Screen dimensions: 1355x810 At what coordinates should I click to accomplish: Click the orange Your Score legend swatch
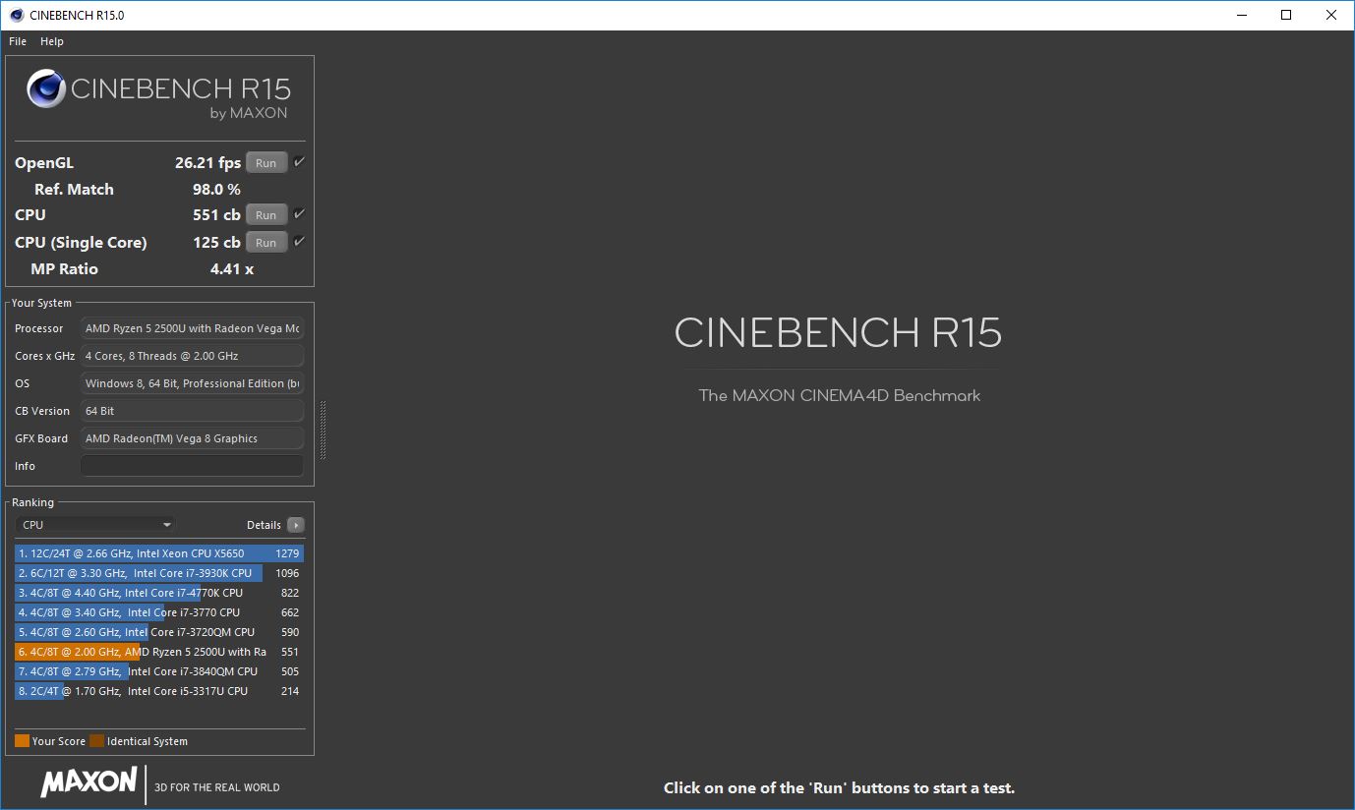(x=22, y=741)
